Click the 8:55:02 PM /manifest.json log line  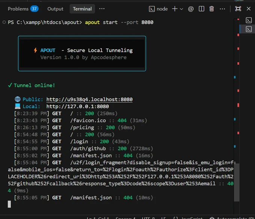coord(83,156)
